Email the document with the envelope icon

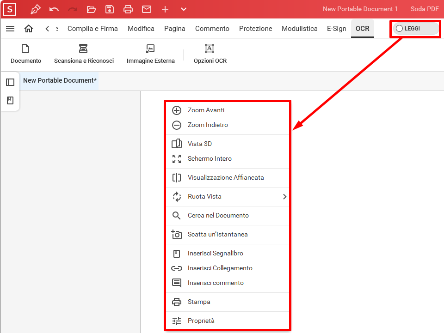pyautogui.click(x=147, y=9)
